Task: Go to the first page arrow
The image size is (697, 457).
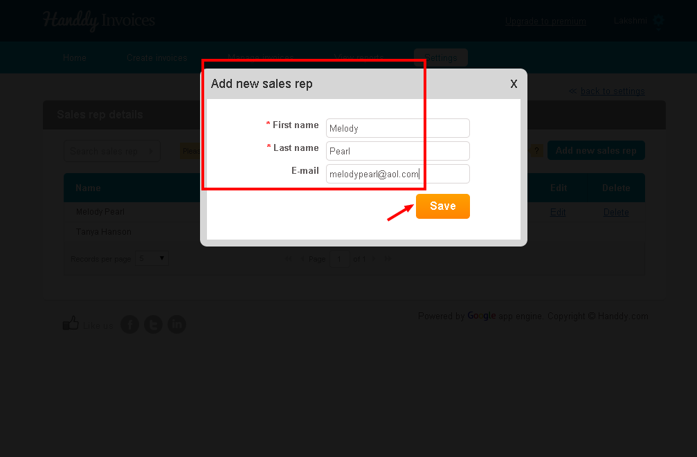Action: click(288, 259)
